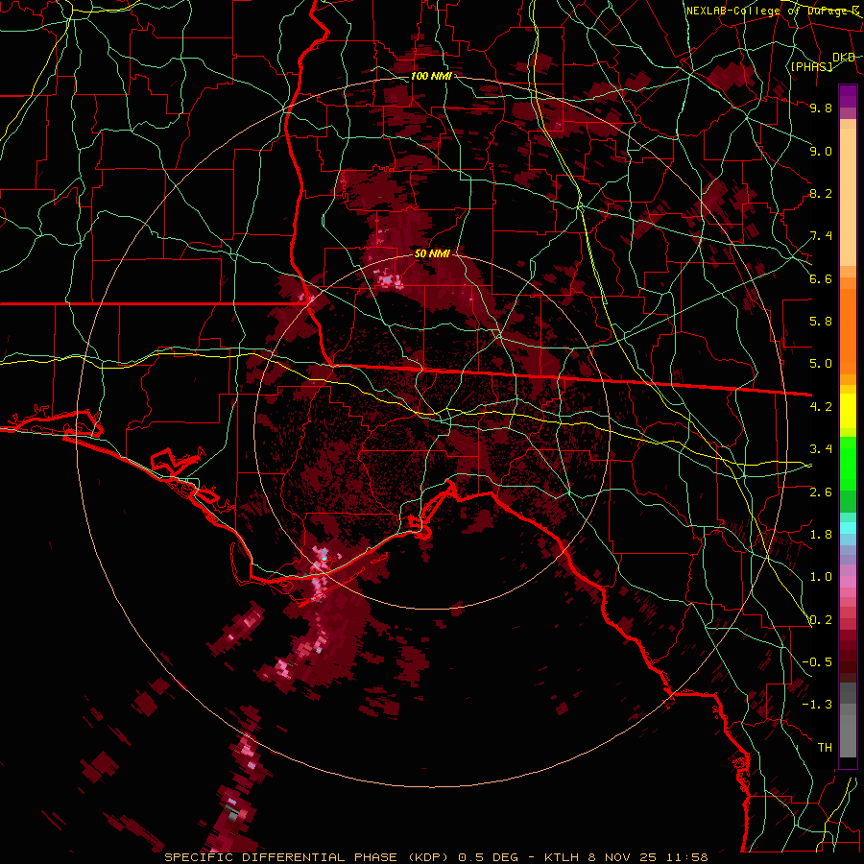Click the 50 NMI range ring label
Image resolution: width=864 pixels, height=864 pixels.
[432, 253]
